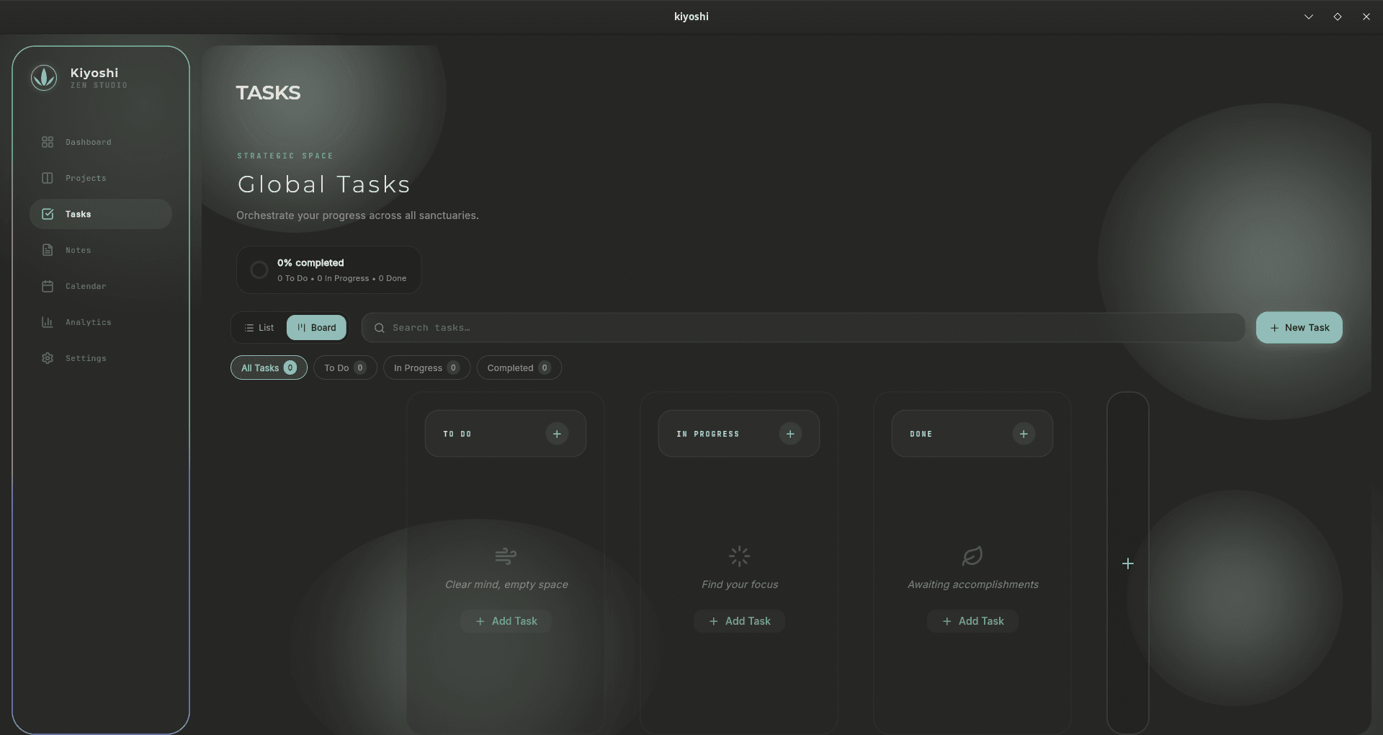
Task: Go to Settings in sidebar
Action: [x=101, y=358]
